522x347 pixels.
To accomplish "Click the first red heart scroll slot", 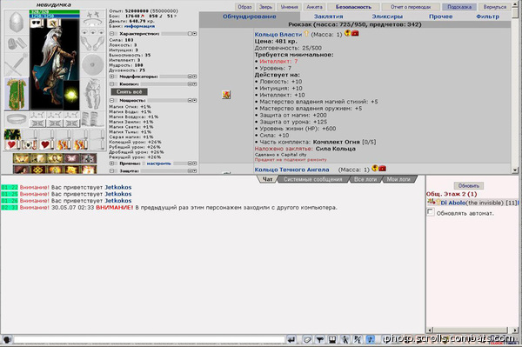I will coord(12,144).
